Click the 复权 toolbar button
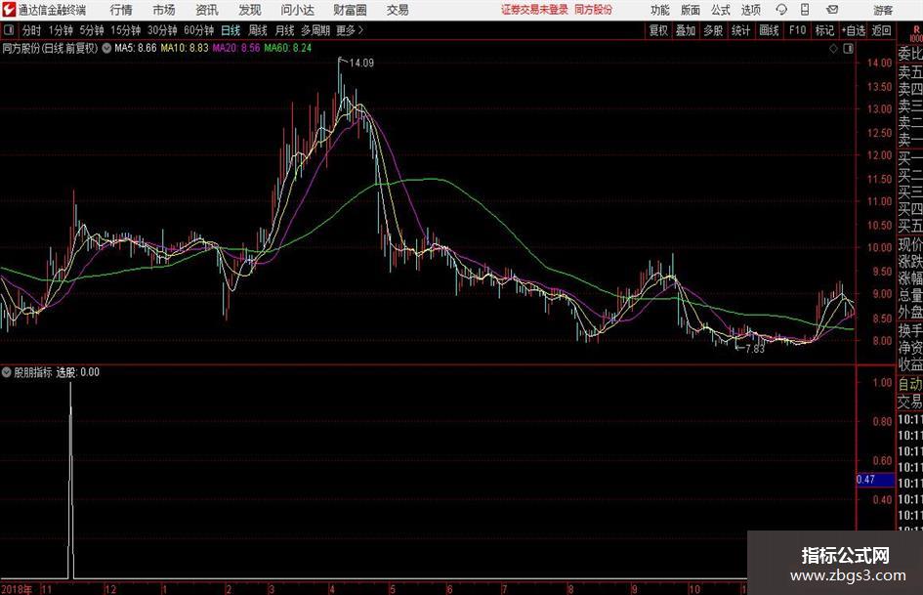 tap(658, 30)
